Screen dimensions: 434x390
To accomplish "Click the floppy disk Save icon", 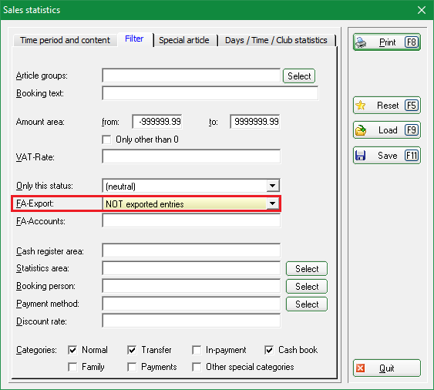I will click(360, 156).
